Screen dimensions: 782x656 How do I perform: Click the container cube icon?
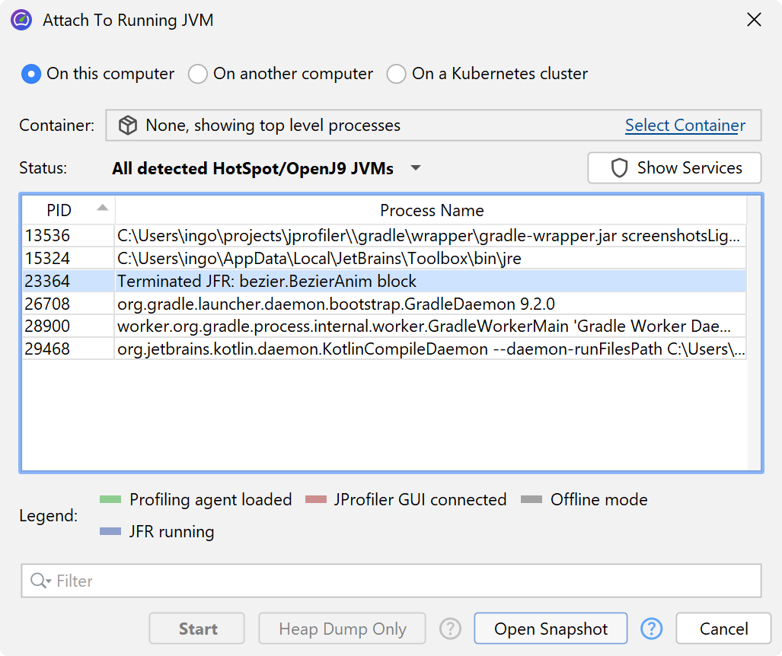click(x=127, y=126)
